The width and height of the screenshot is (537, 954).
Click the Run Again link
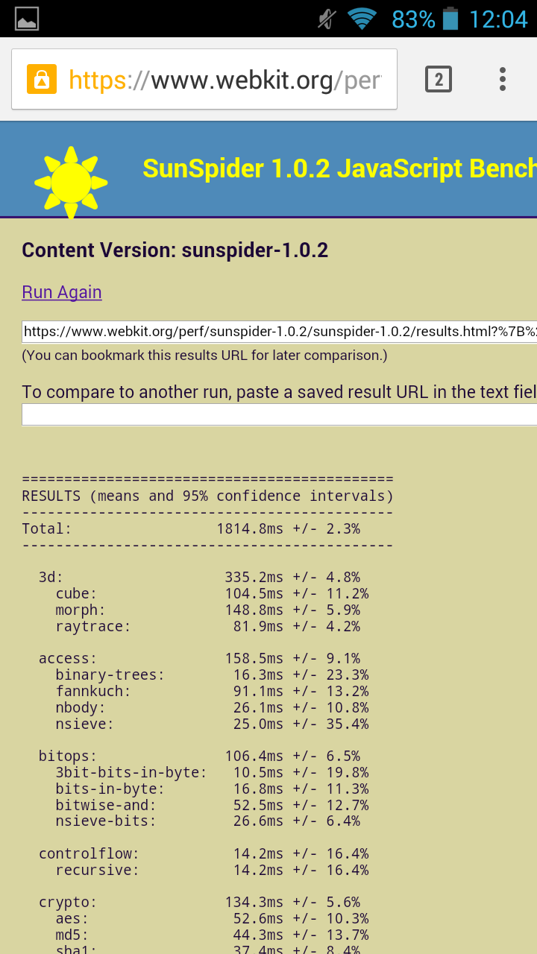62,292
